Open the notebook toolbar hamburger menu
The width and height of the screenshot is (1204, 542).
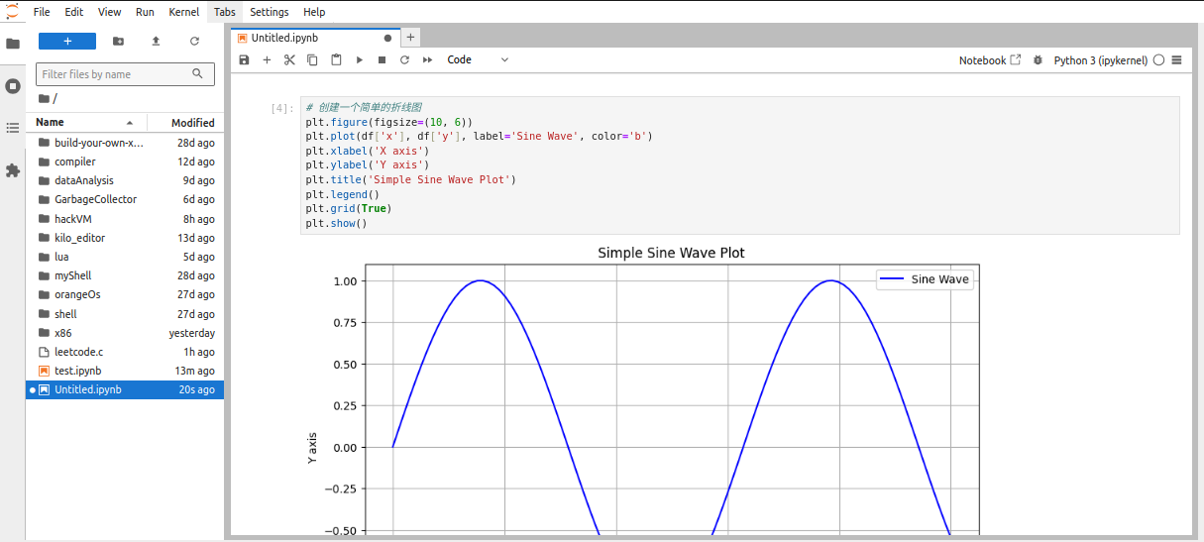click(1176, 60)
